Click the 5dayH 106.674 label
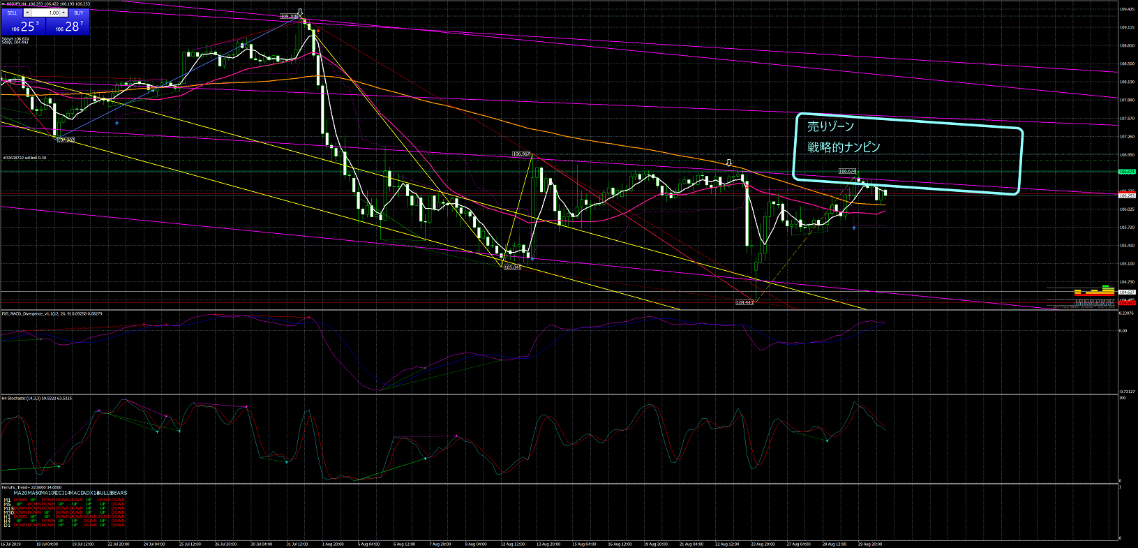The width and height of the screenshot is (1138, 548). pyautogui.click(x=15, y=38)
